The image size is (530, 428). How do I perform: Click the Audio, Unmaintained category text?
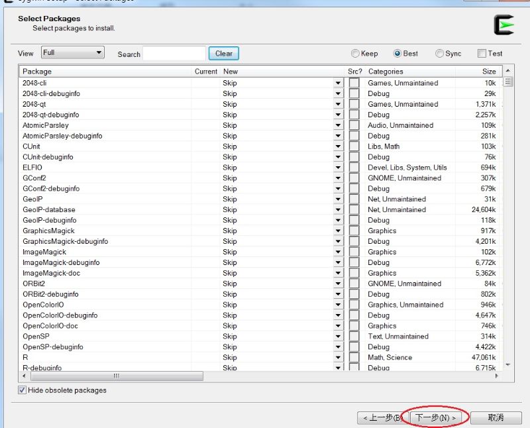[x=400, y=125]
